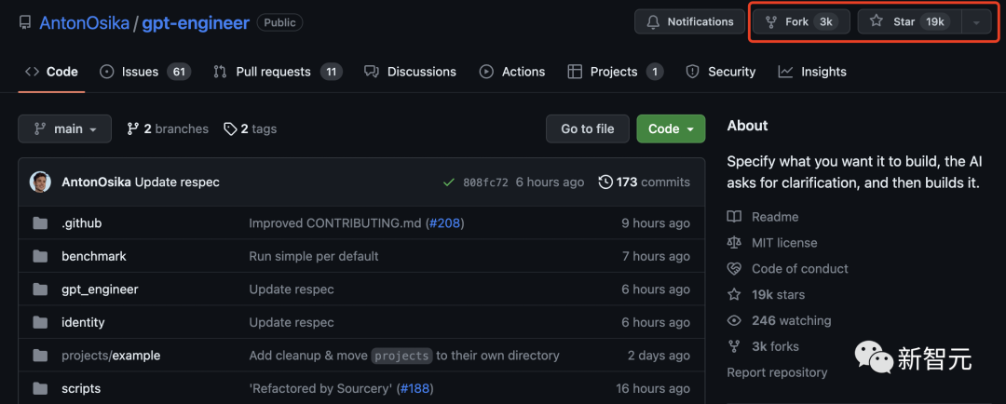Image resolution: width=1006 pixels, height=404 pixels.
Task: Open the Security tab
Action: click(x=720, y=72)
